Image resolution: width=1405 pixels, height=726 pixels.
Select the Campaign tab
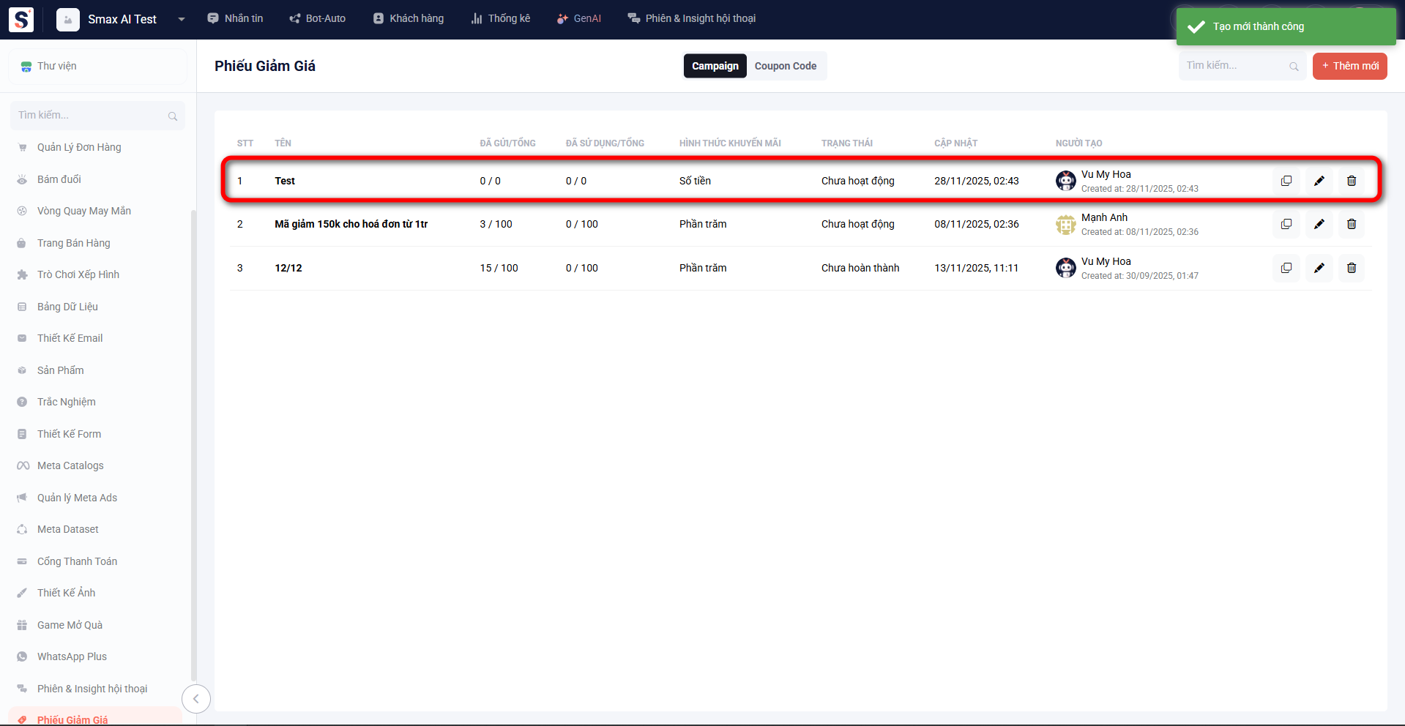pyautogui.click(x=715, y=66)
